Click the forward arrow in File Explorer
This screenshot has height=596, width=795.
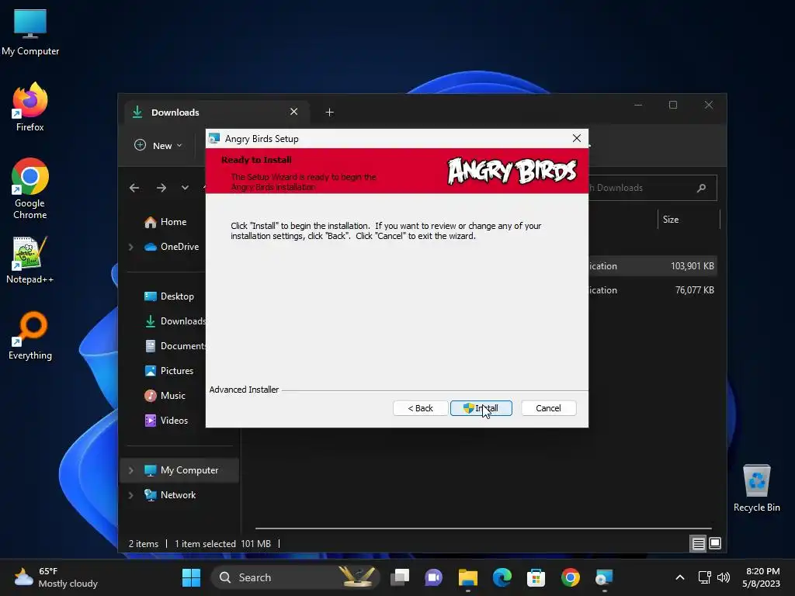(161, 188)
